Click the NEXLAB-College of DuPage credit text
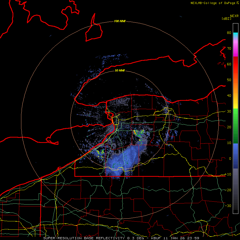240x240 pixels. [x=213, y=3]
